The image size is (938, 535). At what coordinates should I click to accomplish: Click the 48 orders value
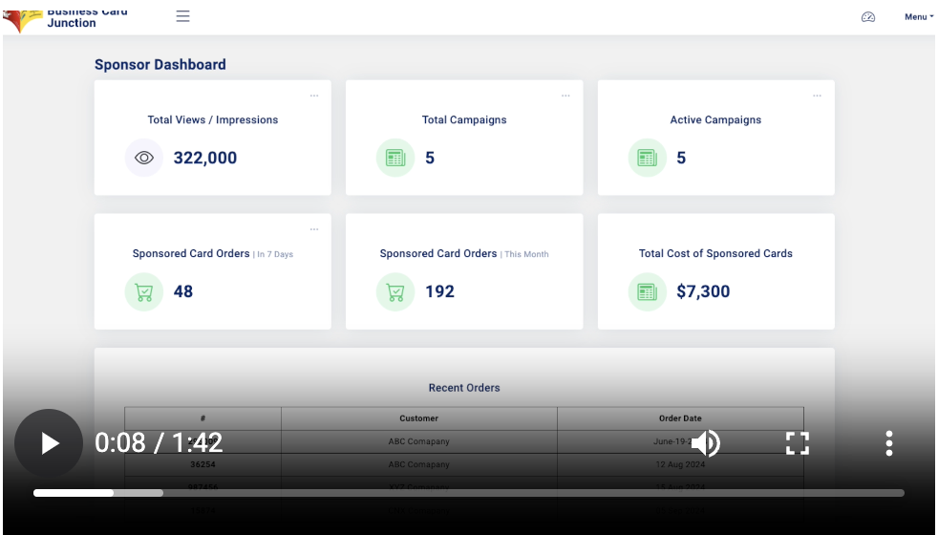pos(183,291)
